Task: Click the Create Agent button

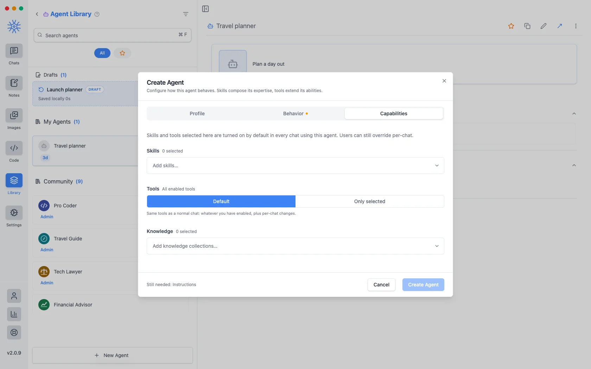Action: [x=423, y=285]
